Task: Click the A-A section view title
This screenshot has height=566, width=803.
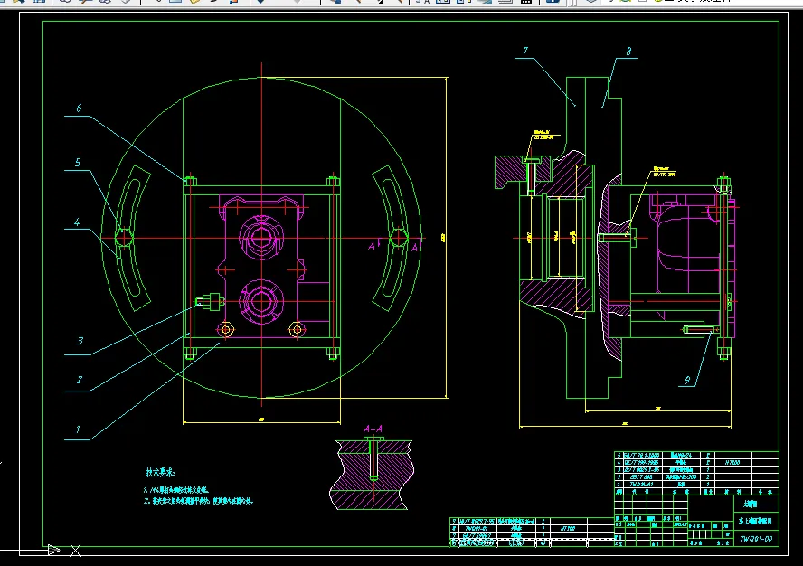Action: (x=373, y=429)
